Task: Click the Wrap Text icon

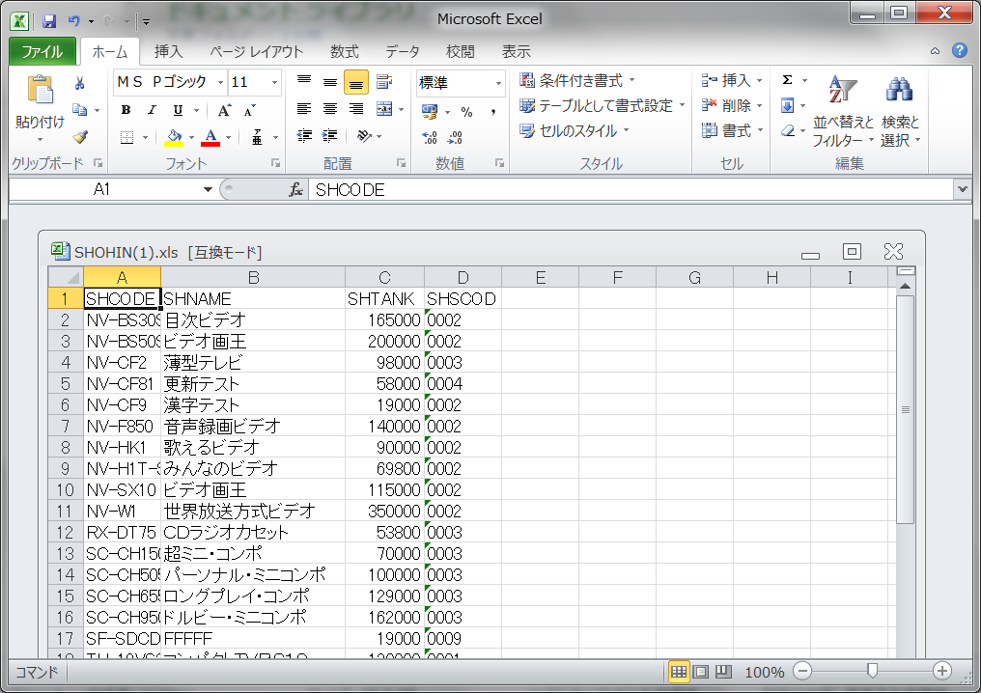Action: (384, 82)
